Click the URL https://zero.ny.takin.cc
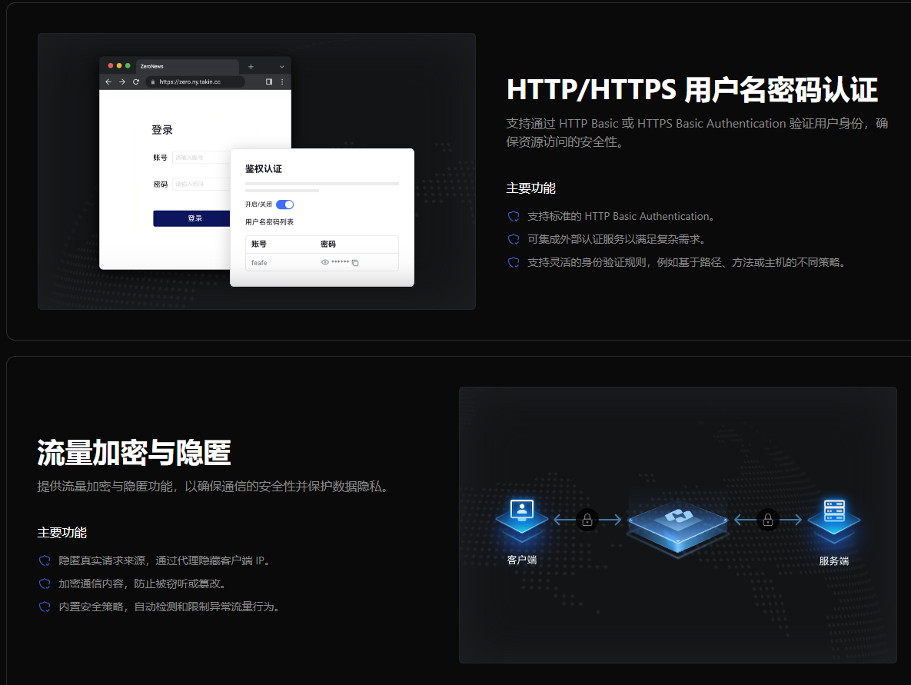This screenshot has height=685, width=911. click(x=190, y=82)
